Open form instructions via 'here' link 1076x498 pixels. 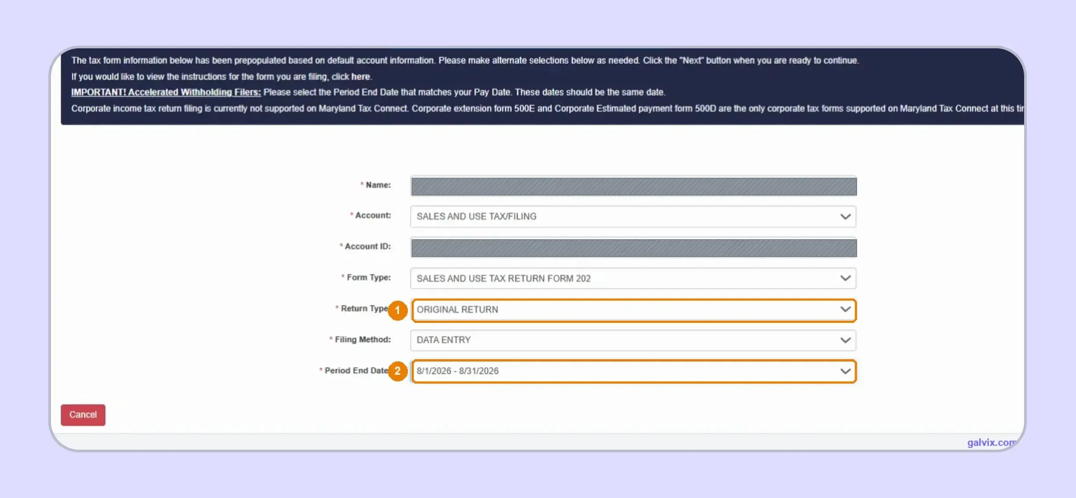point(360,77)
